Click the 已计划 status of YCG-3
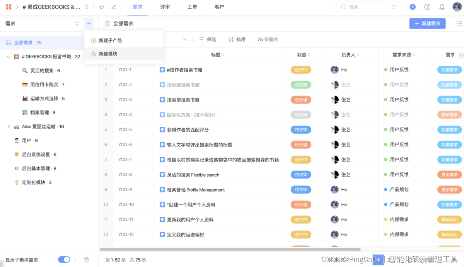 point(301,100)
